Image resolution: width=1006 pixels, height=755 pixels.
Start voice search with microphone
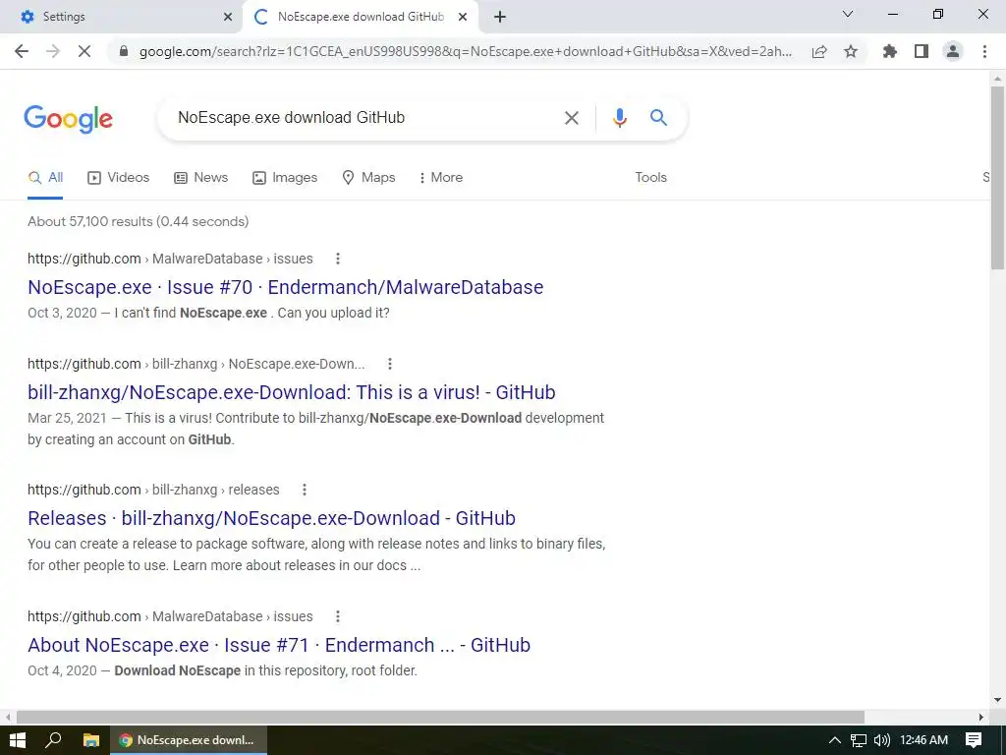(x=619, y=118)
